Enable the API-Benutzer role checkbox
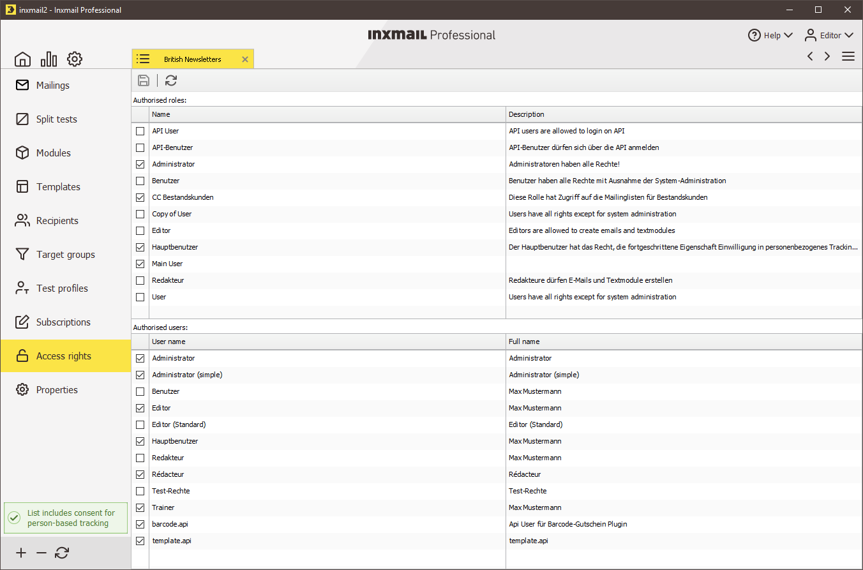The image size is (863, 570). coord(140,147)
